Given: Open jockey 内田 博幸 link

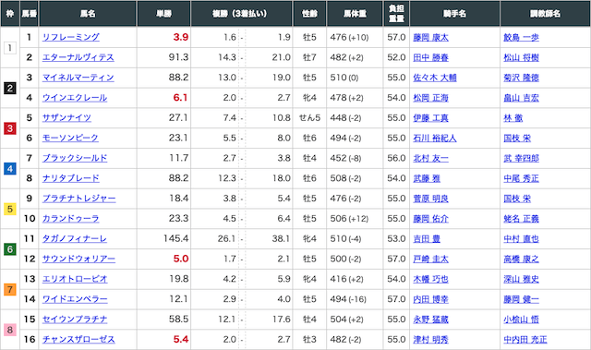Looking at the screenshot, I should pos(431,299).
